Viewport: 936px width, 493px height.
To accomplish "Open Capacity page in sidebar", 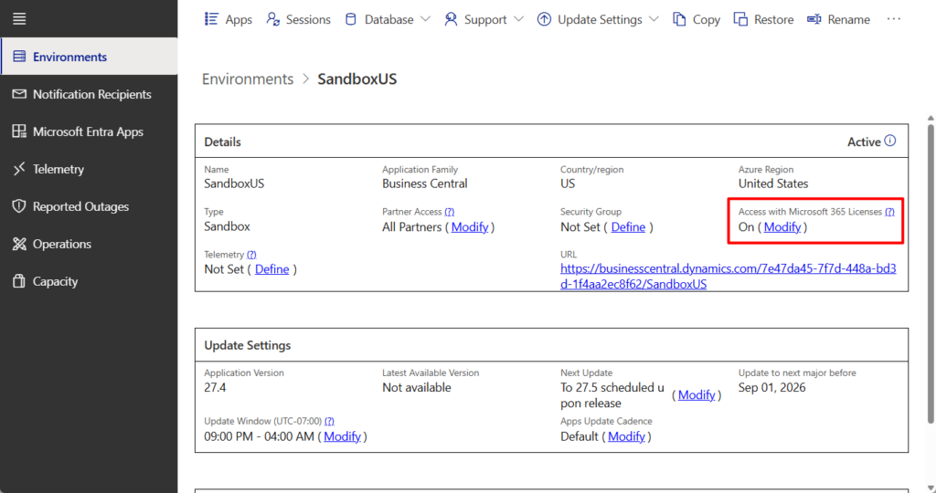I will pos(55,281).
